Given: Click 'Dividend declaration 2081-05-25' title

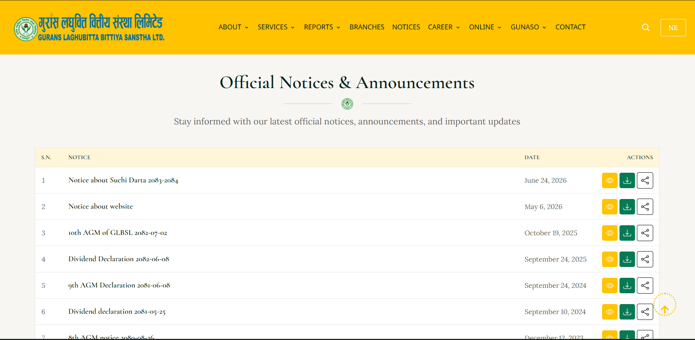Looking at the screenshot, I should pos(117,311).
